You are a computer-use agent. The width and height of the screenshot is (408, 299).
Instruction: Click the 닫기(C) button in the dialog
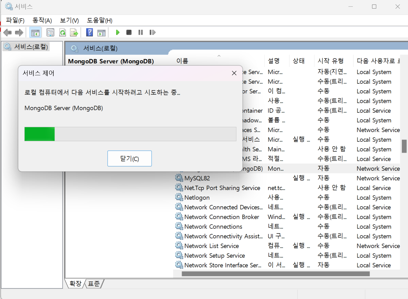pyautogui.click(x=130, y=158)
